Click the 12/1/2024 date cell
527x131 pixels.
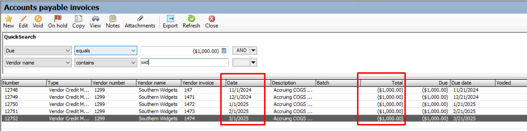248,97
